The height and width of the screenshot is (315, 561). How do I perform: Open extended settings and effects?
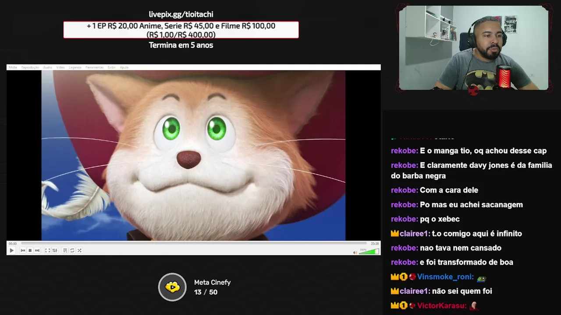point(55,251)
